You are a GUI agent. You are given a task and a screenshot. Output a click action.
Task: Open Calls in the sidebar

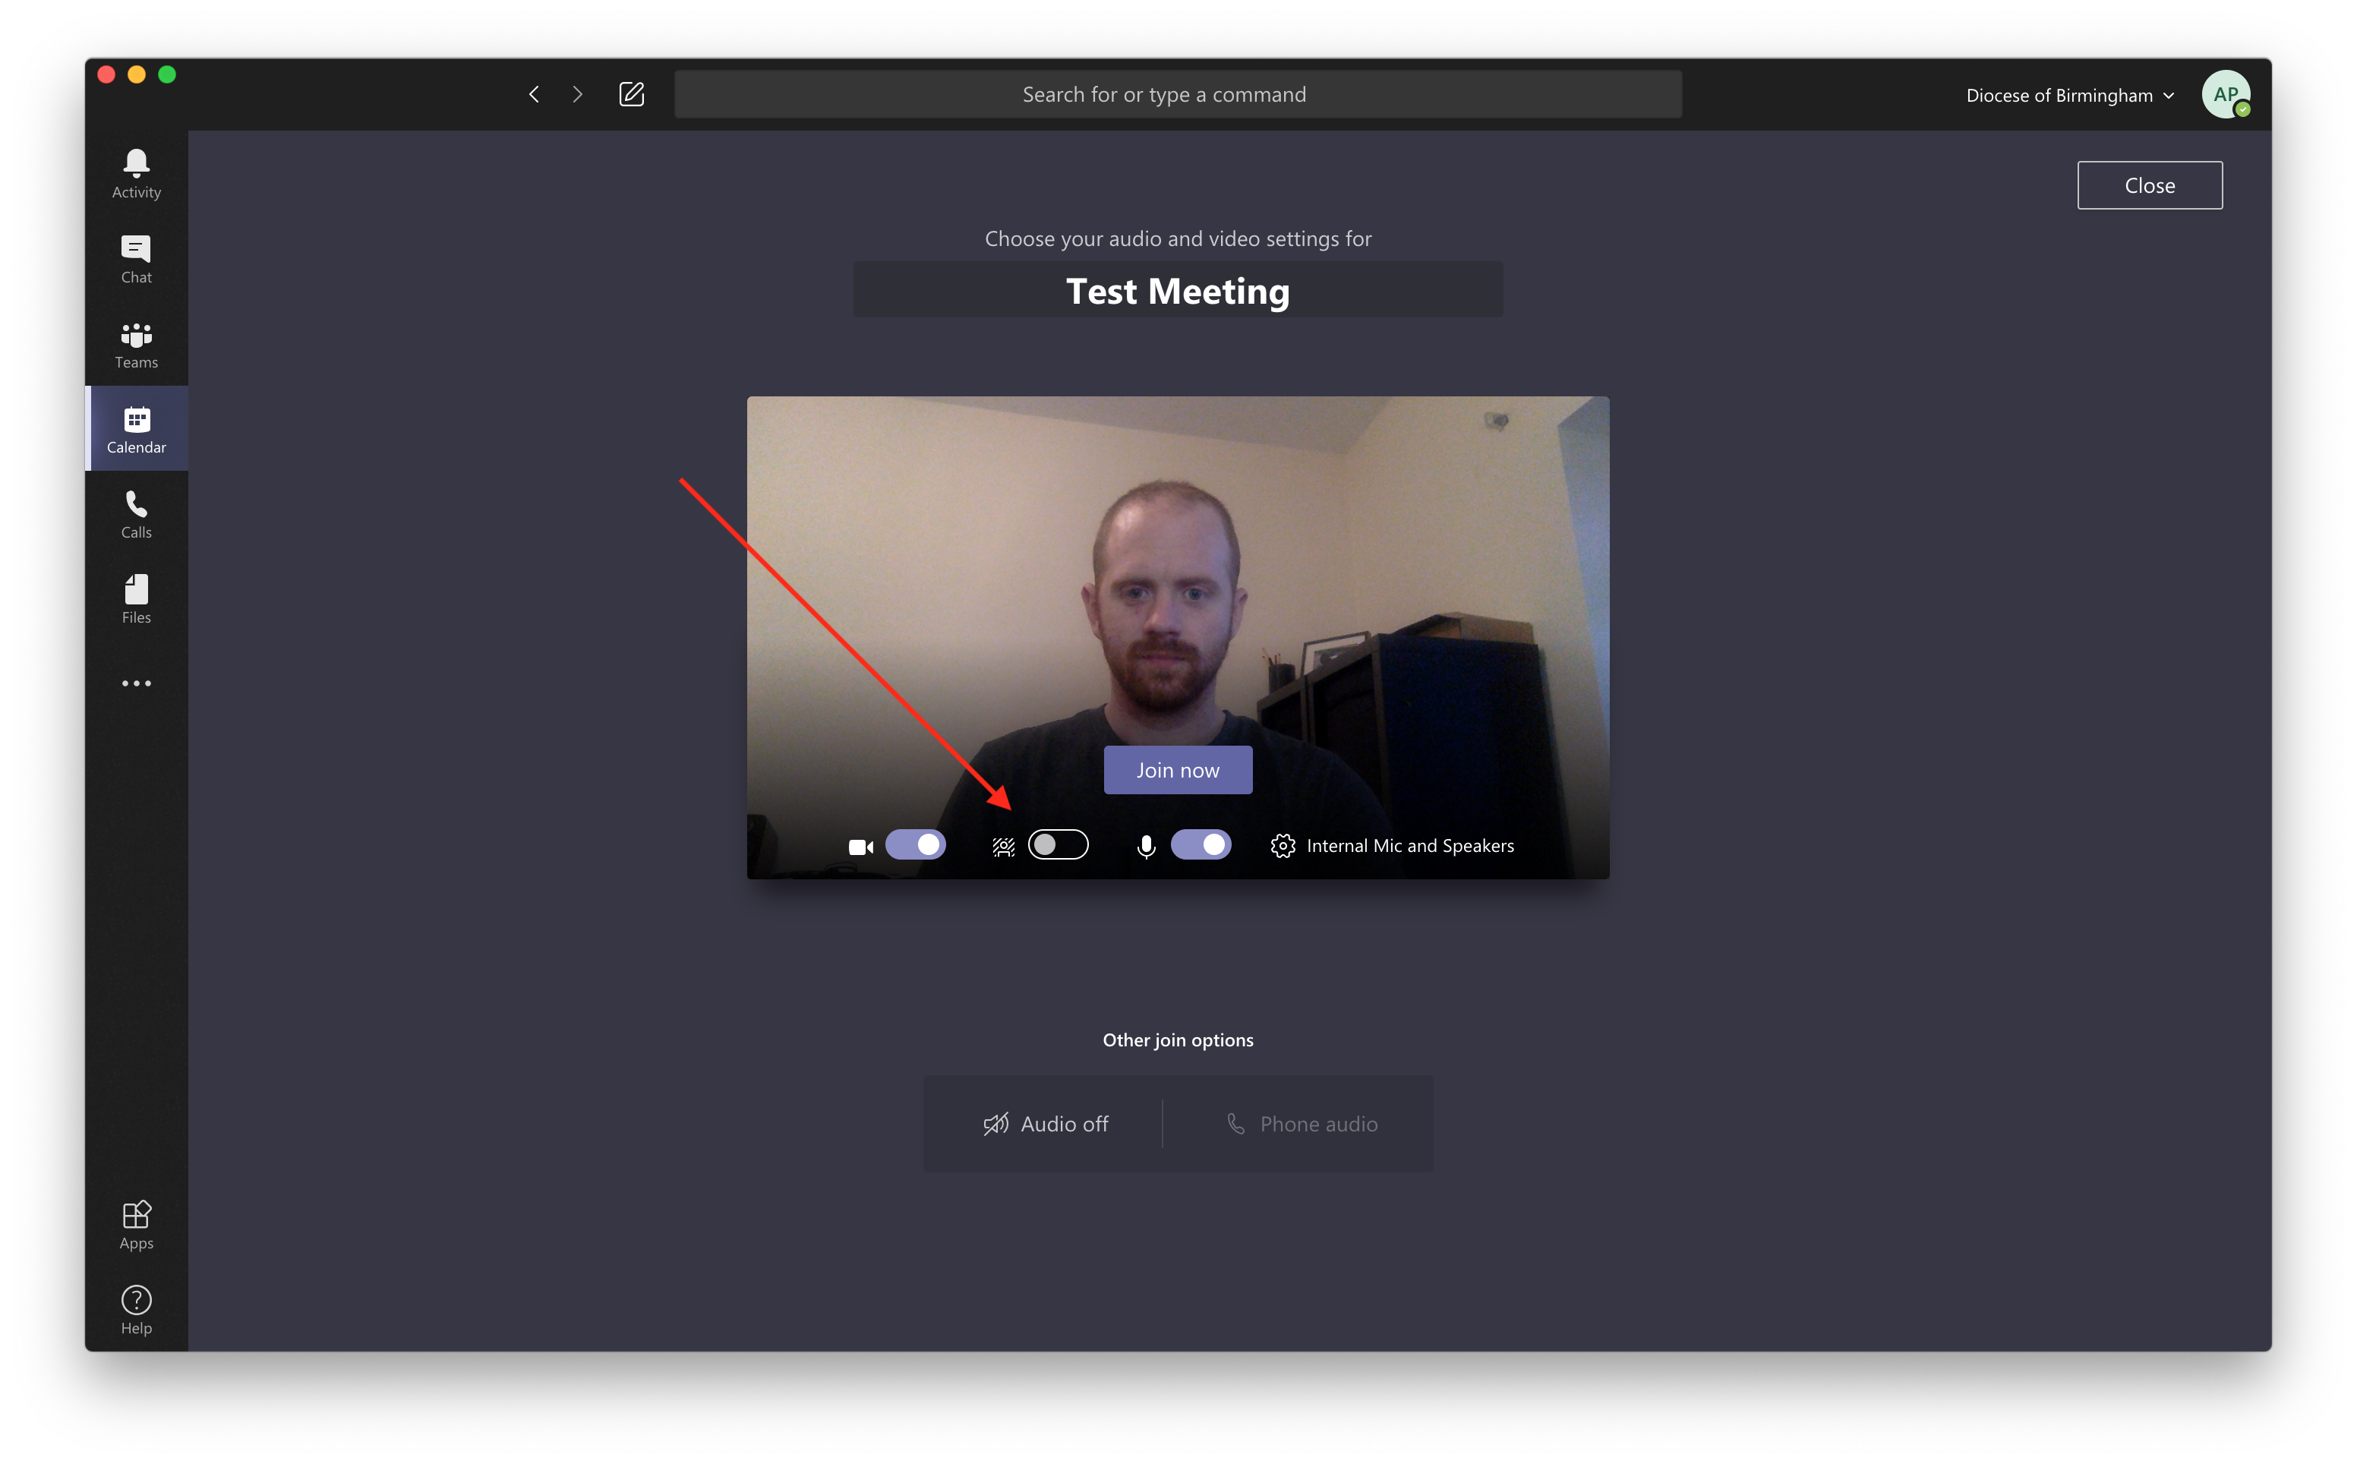[135, 513]
